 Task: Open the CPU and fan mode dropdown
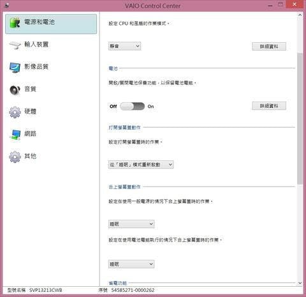point(124,46)
